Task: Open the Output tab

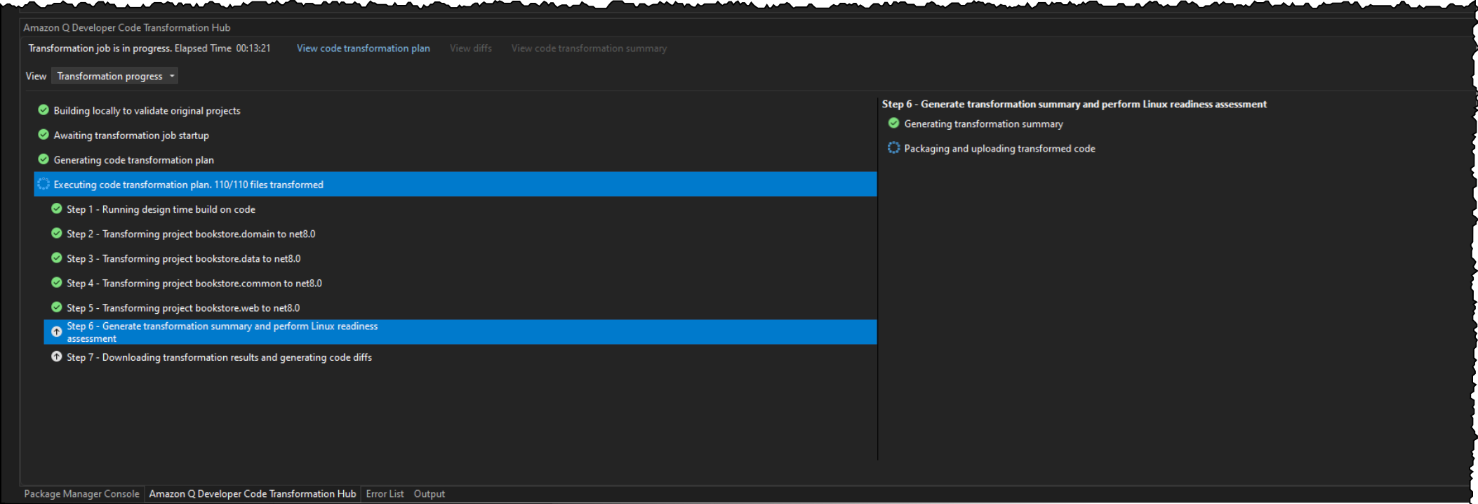Action: pos(430,493)
